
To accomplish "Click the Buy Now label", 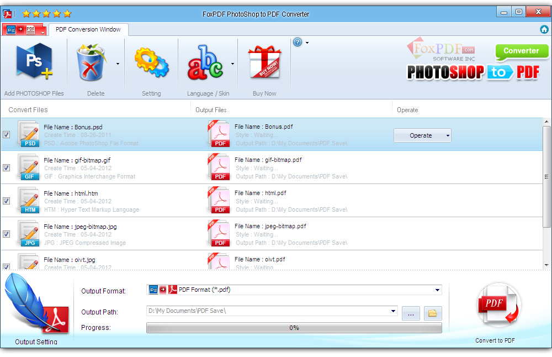I will (264, 93).
